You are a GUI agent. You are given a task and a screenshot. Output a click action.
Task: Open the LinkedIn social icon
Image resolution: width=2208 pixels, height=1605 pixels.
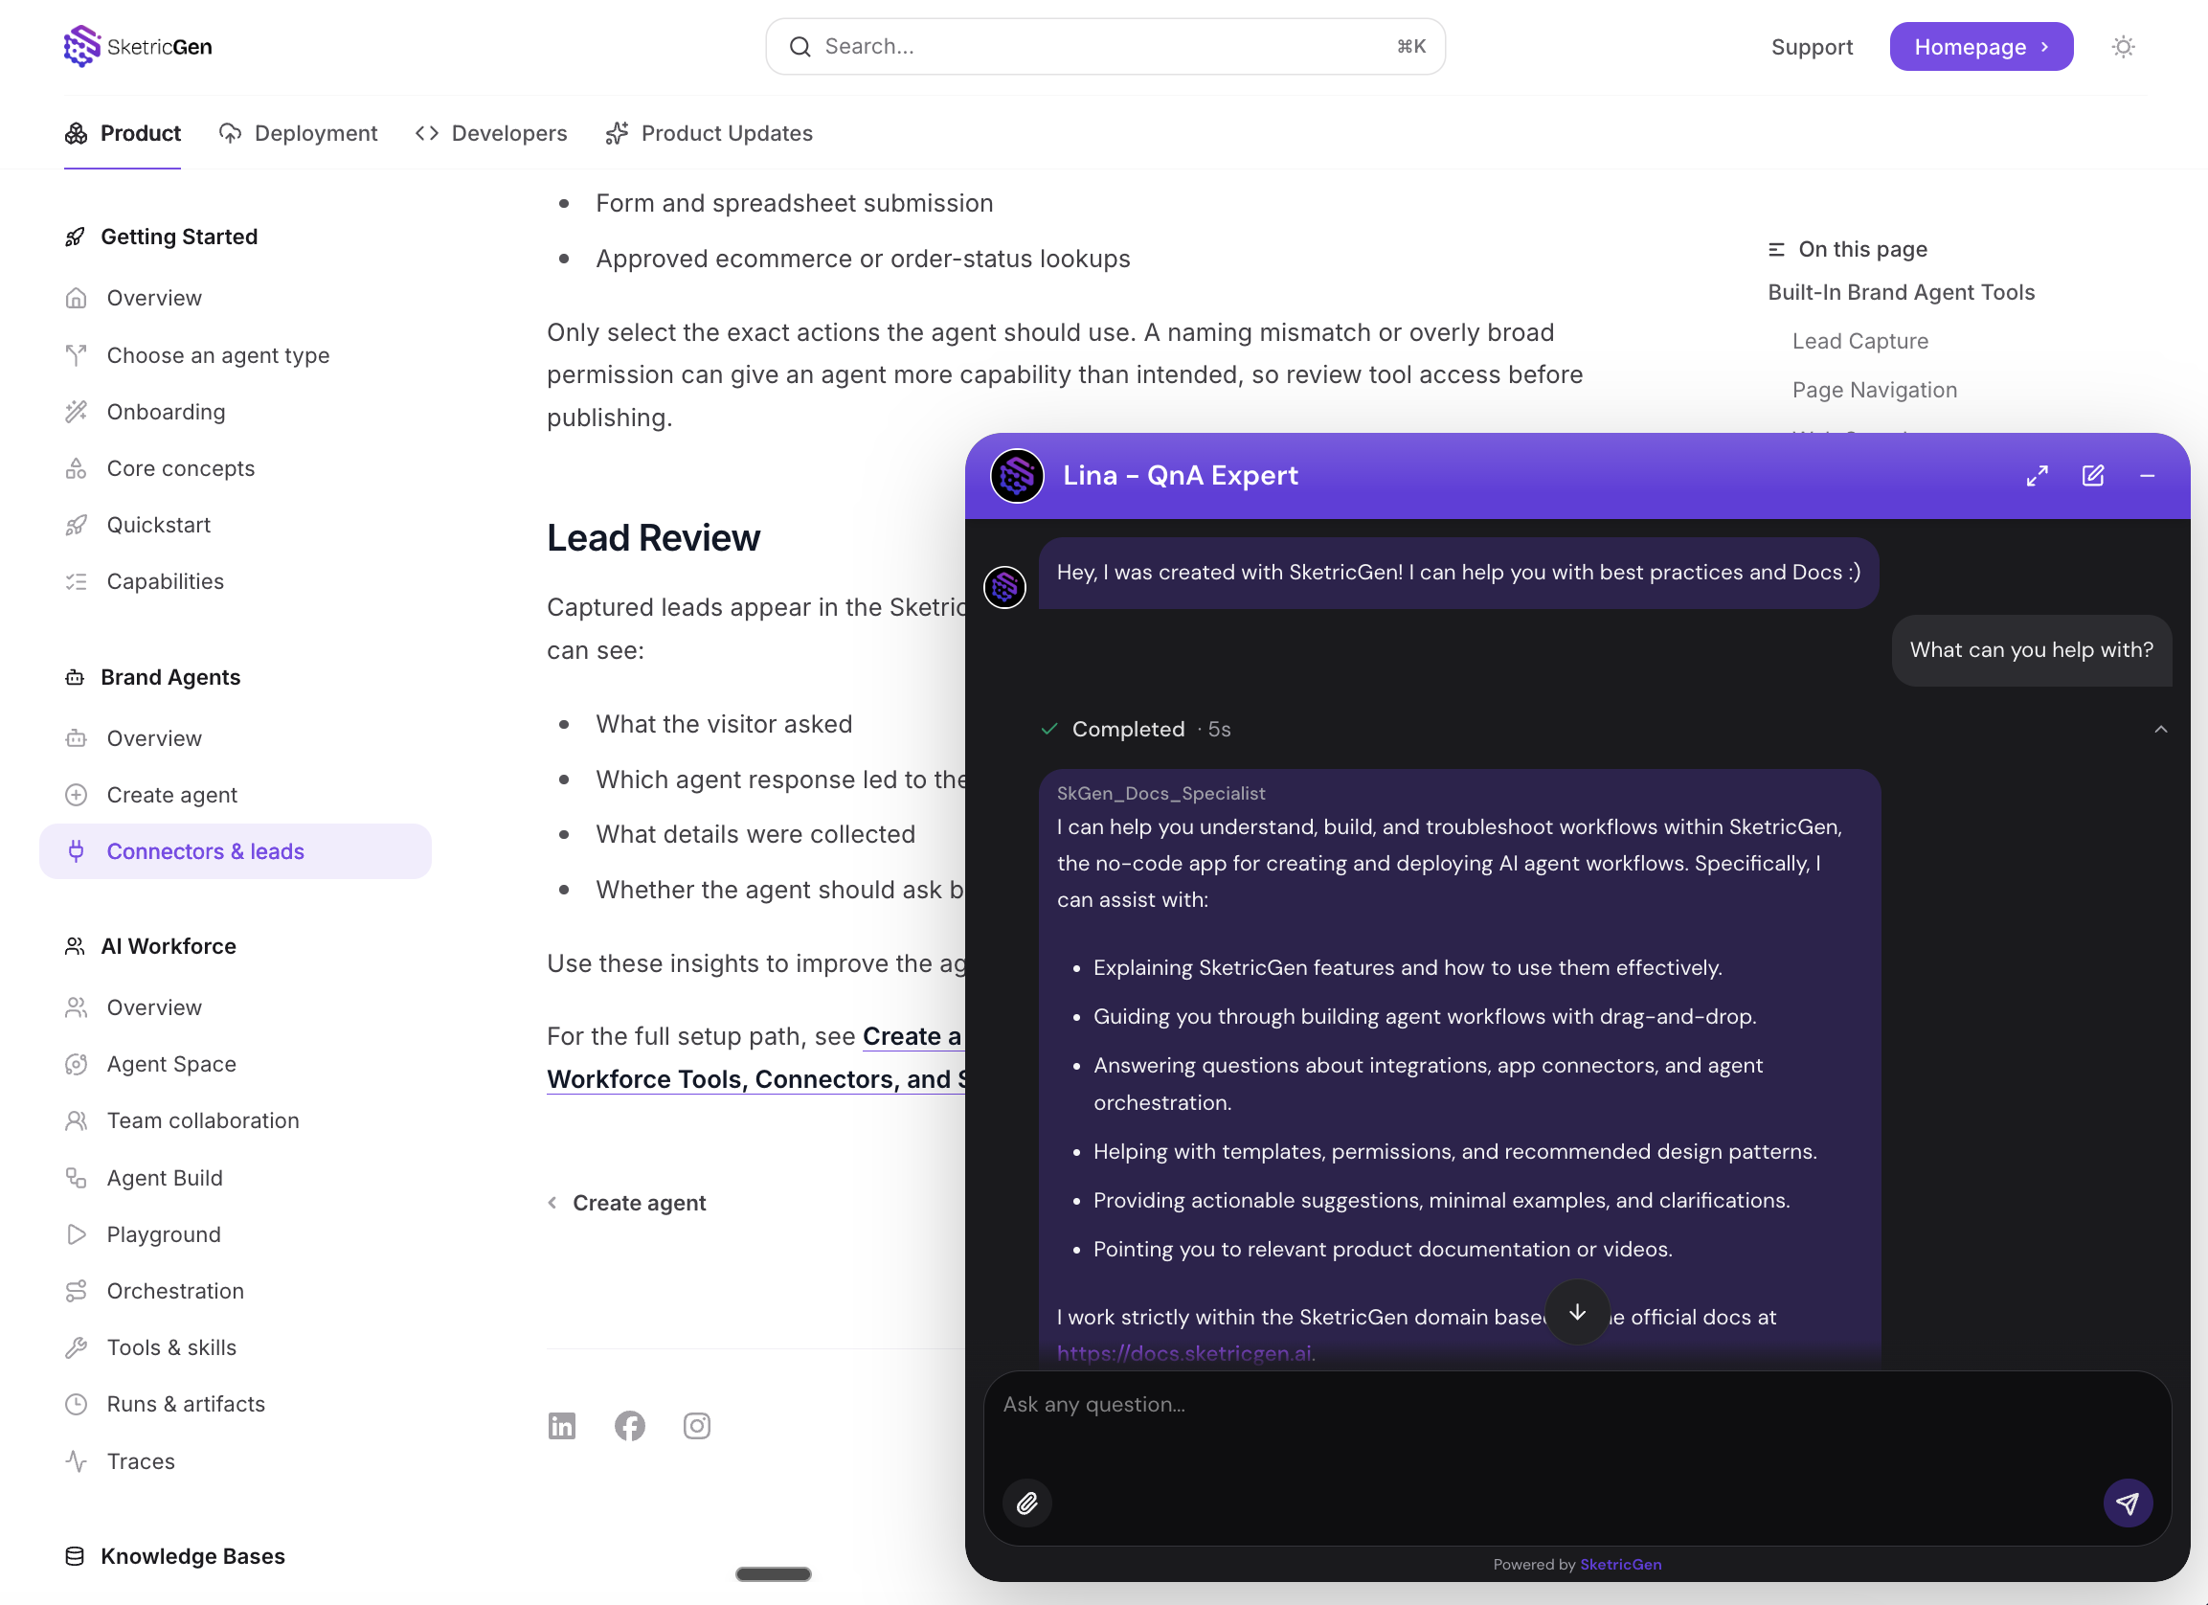click(x=562, y=1426)
